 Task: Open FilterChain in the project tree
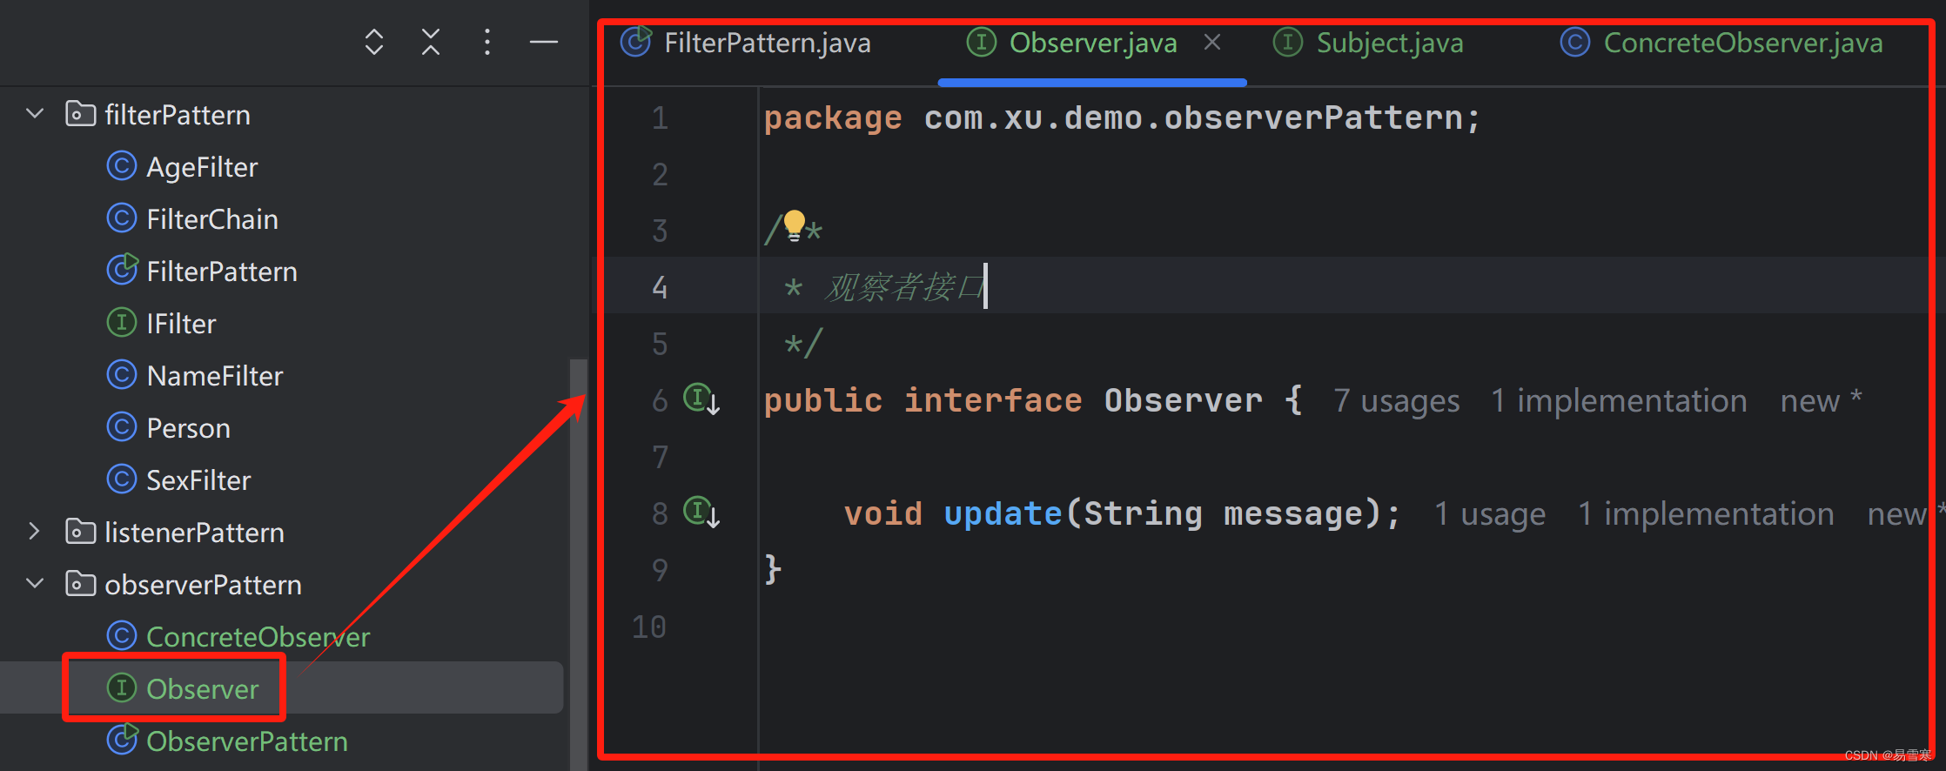pyautogui.click(x=212, y=219)
